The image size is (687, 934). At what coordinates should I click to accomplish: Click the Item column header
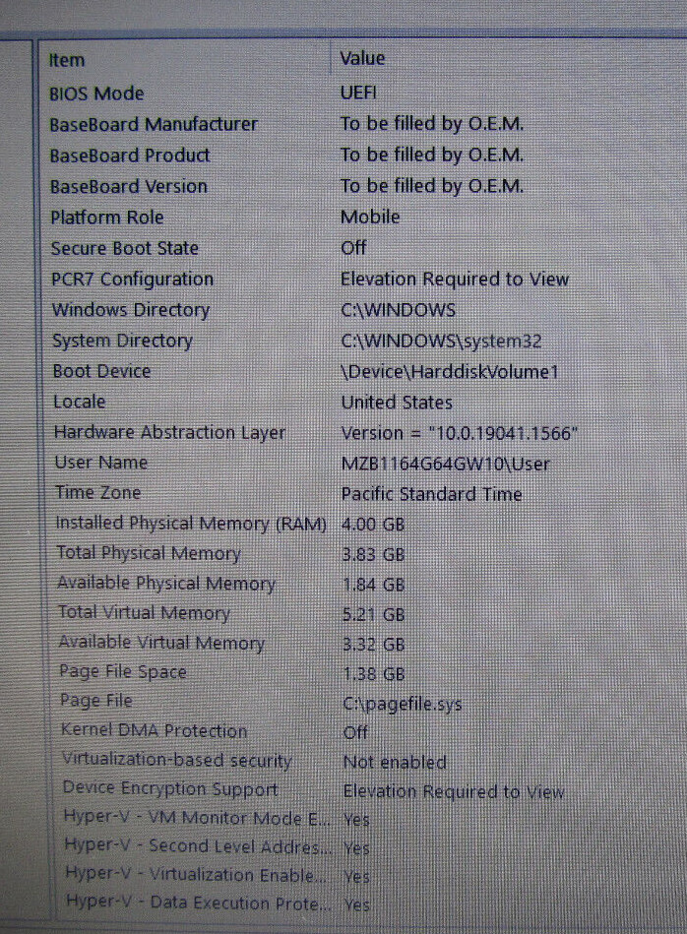coord(67,60)
